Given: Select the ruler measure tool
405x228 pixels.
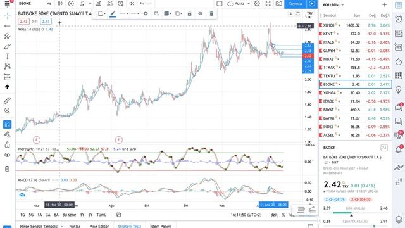Looking at the screenshot, I should click(x=7, y=100).
